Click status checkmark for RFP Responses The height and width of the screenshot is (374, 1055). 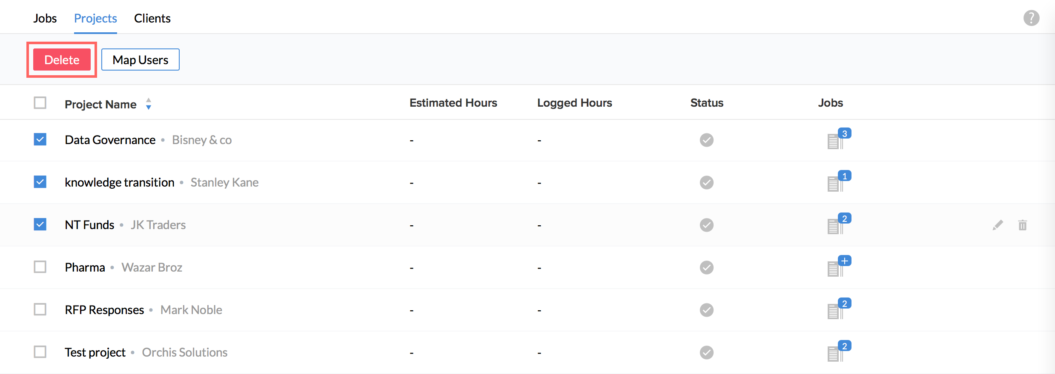click(x=706, y=310)
